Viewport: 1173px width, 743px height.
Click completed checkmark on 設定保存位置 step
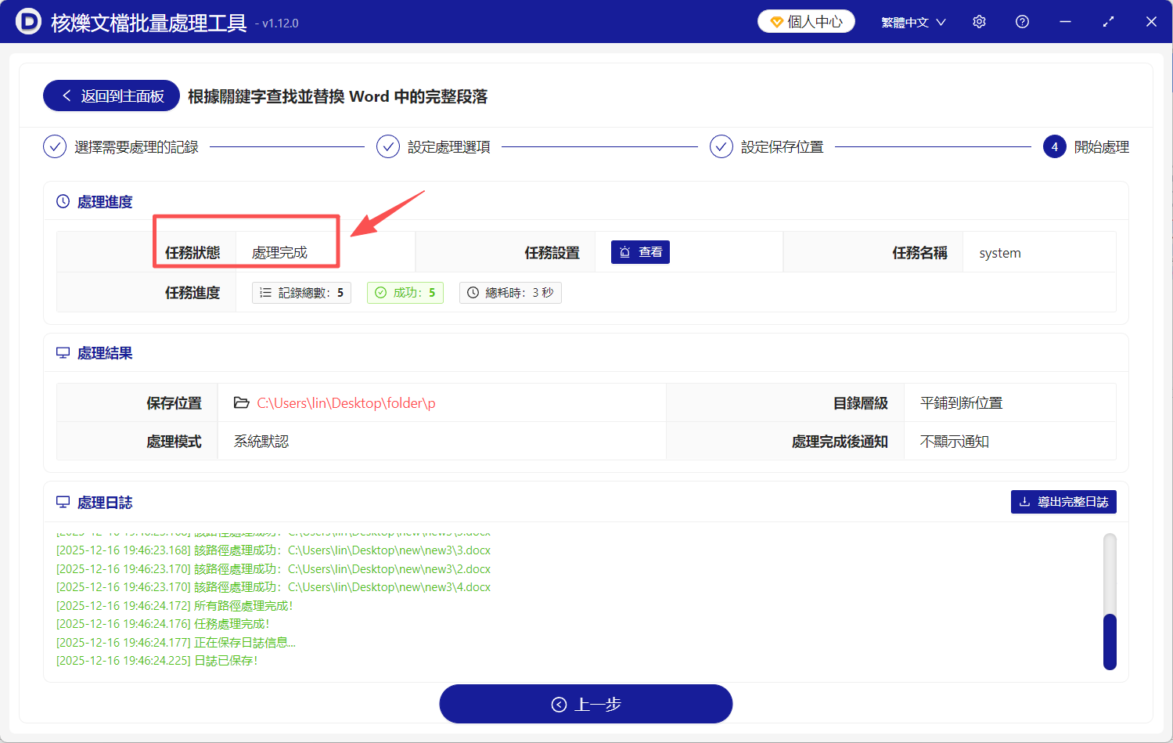point(721,146)
